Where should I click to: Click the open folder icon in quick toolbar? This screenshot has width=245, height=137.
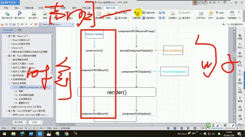click(x=2, y=24)
